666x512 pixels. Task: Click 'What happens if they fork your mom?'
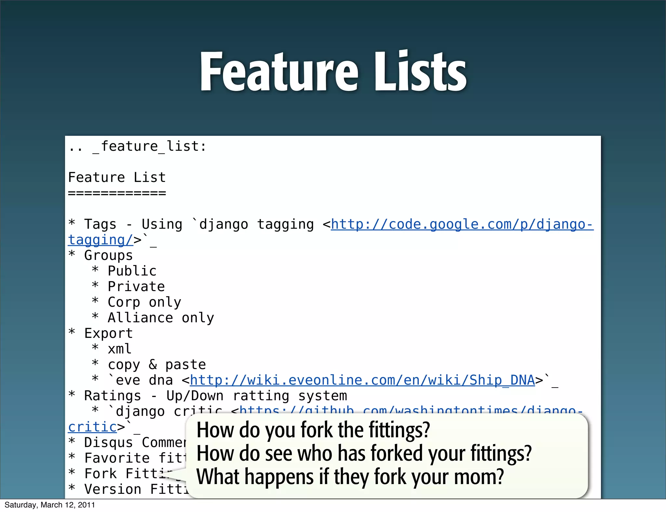click(x=350, y=477)
